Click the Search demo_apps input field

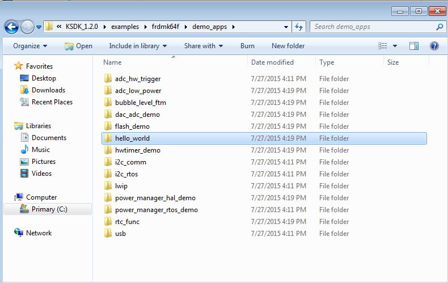click(371, 27)
